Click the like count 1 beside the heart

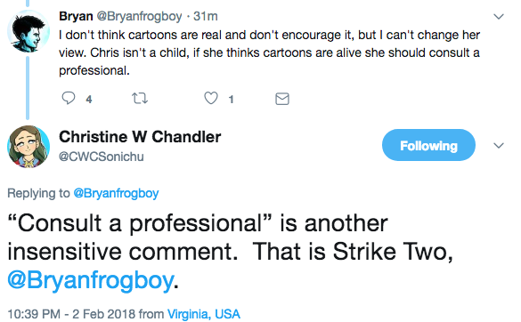point(232,100)
